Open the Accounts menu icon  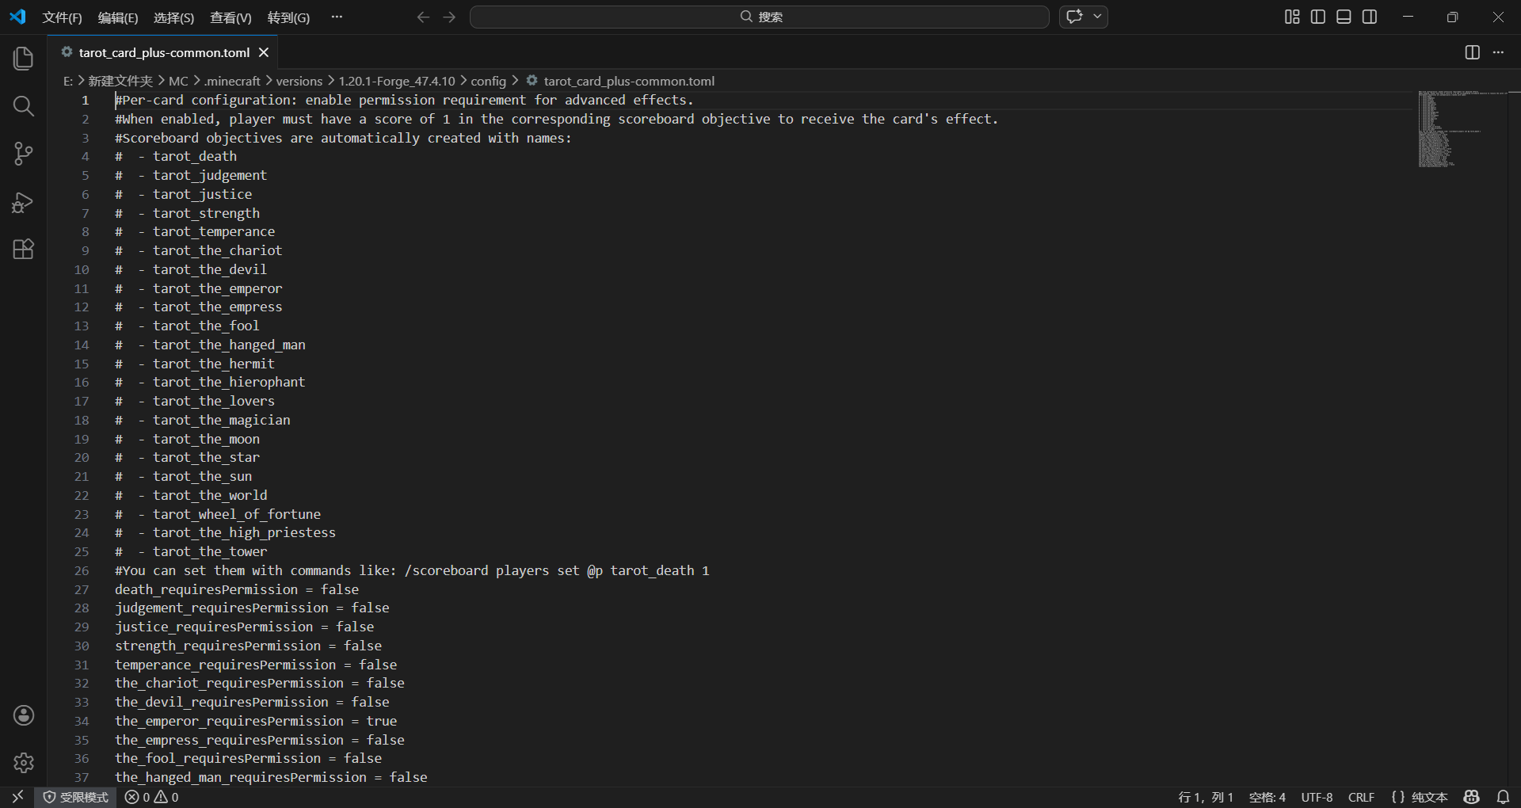tap(24, 715)
